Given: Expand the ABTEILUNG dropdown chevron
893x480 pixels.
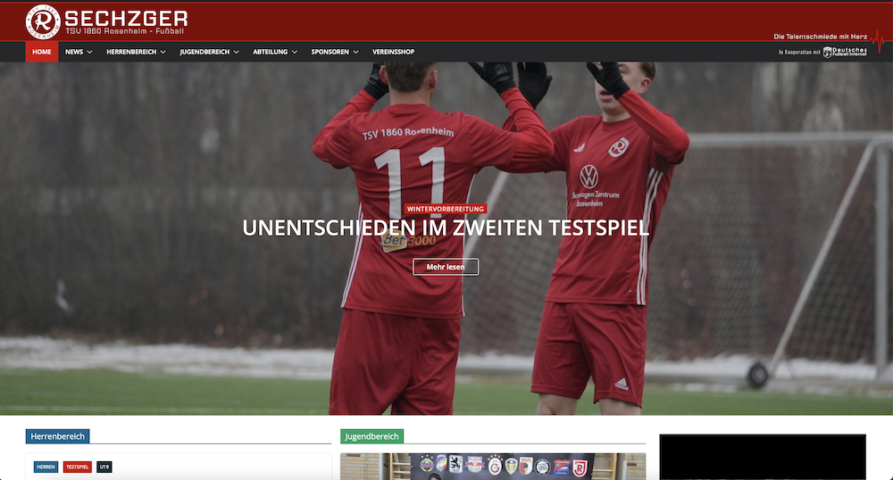Looking at the screenshot, I should coord(295,52).
